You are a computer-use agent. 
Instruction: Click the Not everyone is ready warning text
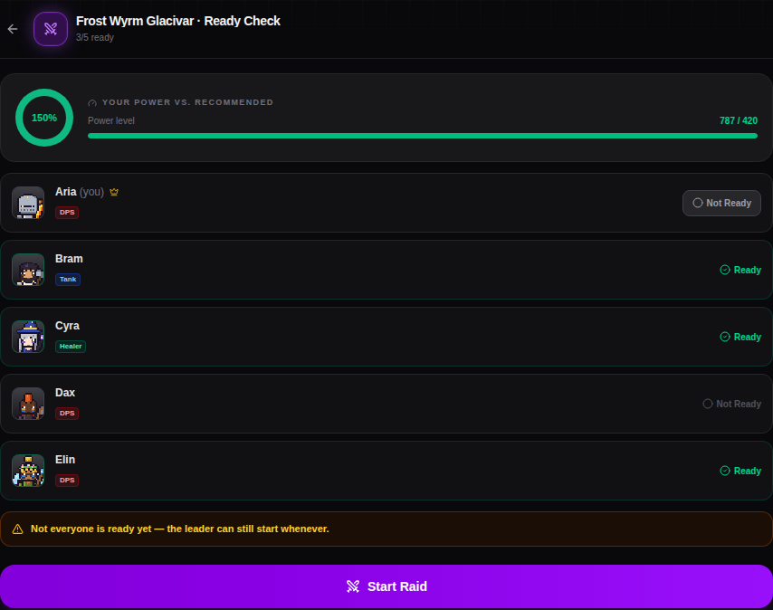(180, 529)
